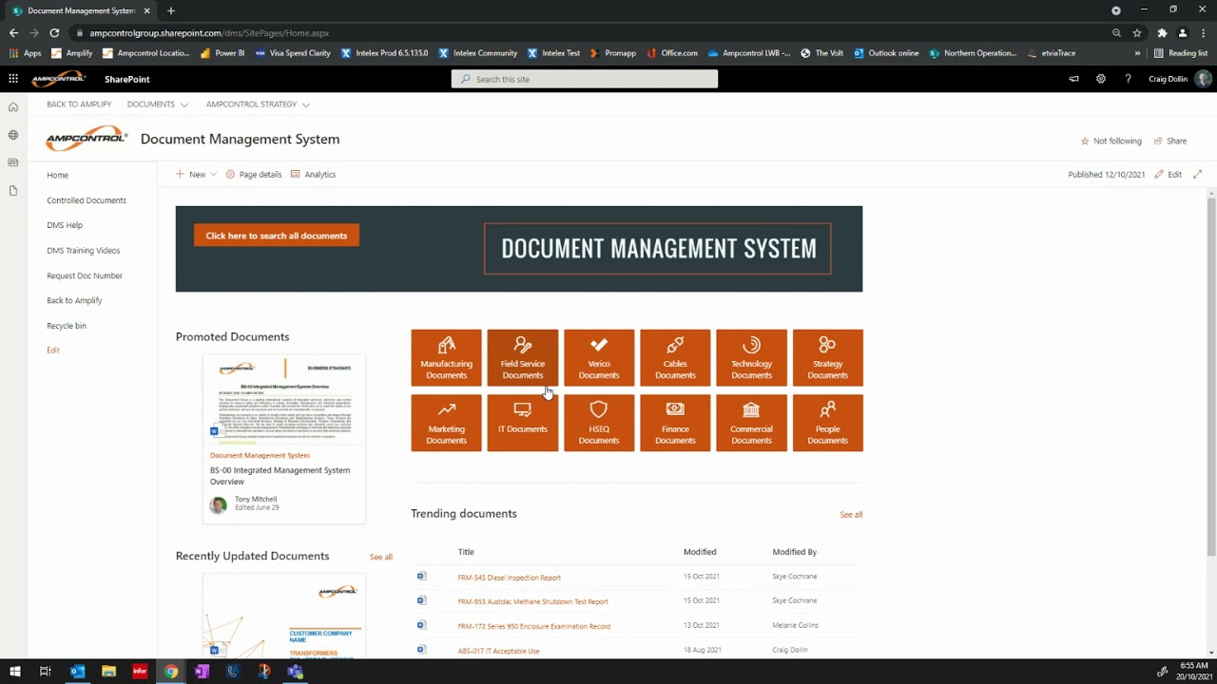Open Craig Dollin account menu
The image size is (1217, 684).
pos(1179,79)
